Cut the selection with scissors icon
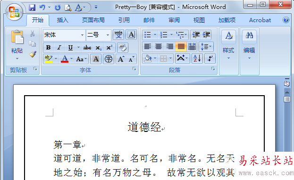 click(33, 33)
